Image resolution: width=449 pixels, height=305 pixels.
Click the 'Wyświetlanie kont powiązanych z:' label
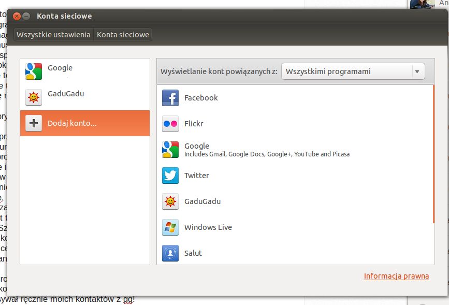(219, 71)
